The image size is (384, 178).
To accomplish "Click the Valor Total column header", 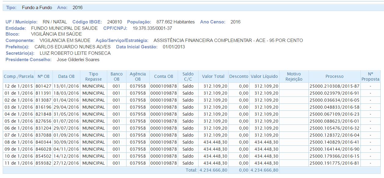I will pos(213,76).
